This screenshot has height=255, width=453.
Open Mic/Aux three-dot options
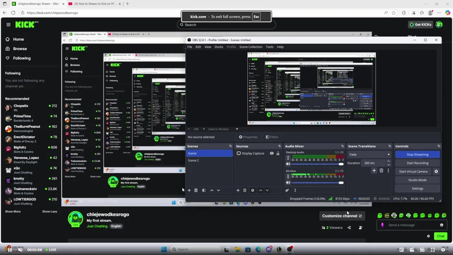pyautogui.click(x=288, y=177)
